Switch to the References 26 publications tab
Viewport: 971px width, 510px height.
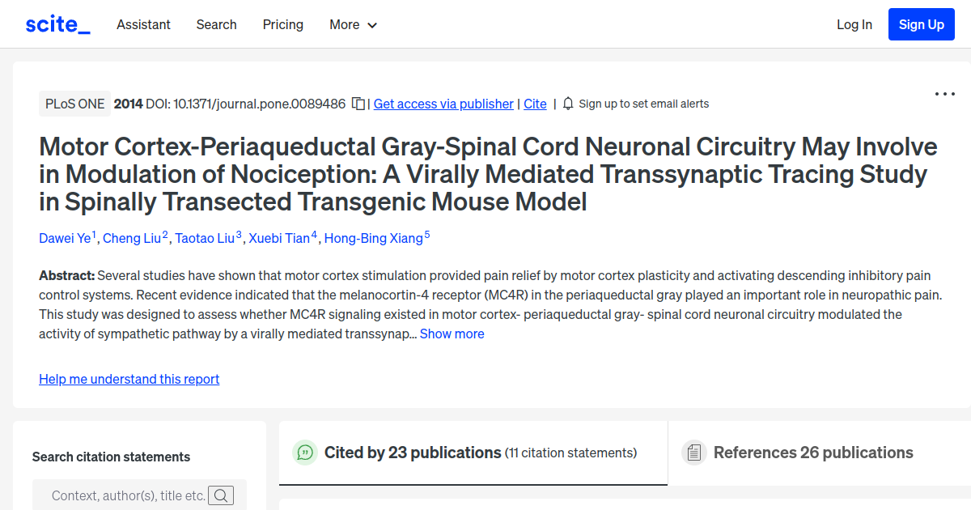click(812, 453)
